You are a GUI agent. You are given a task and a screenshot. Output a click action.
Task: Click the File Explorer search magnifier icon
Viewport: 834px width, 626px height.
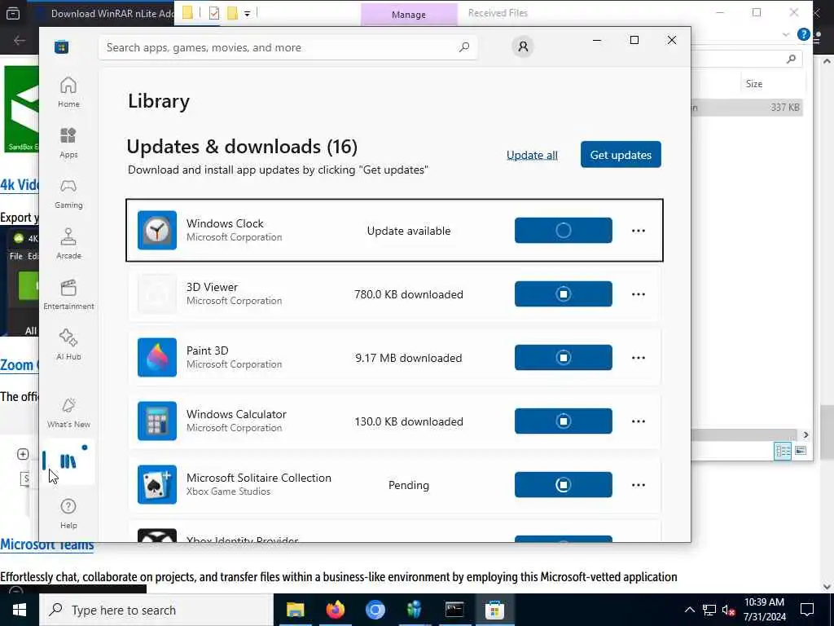pos(791,59)
